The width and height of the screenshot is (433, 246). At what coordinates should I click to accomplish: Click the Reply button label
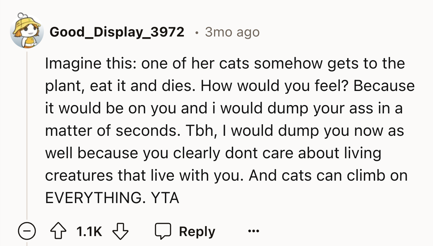point(197,232)
